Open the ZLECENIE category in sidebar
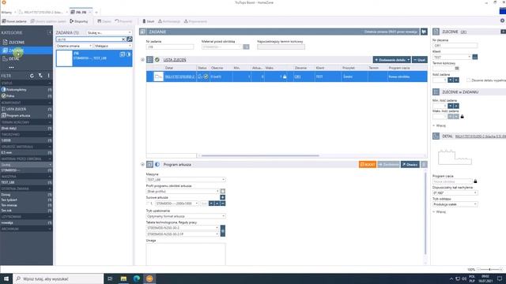This screenshot has width=506, height=284. [26, 42]
